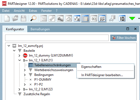This screenshot has height=100, width=140.
Task: Expand the lm_12_2 (LM122) node
Action: click(x=19, y=89)
